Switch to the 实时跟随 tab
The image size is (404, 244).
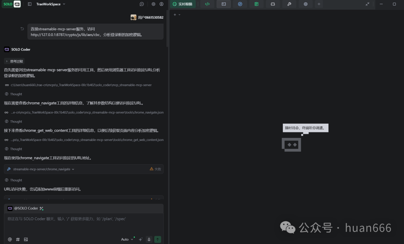pyautogui.click(x=183, y=4)
